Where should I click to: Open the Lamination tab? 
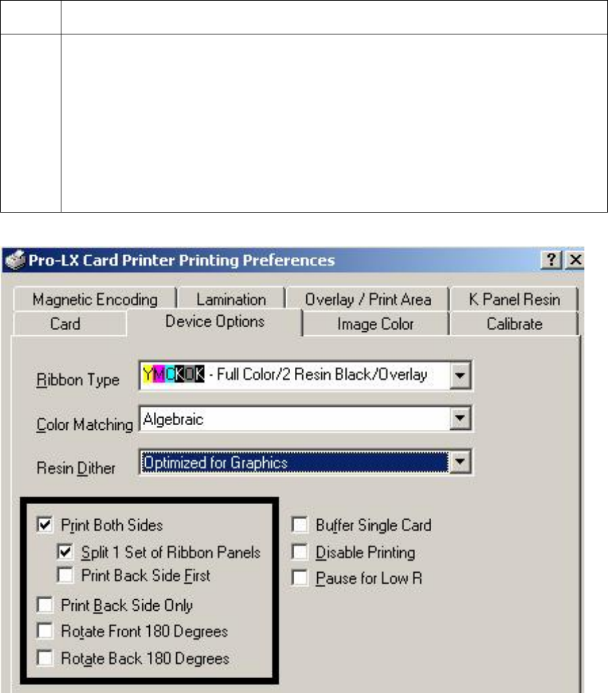point(231,299)
